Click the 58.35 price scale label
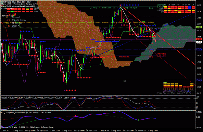 (199, 87)
